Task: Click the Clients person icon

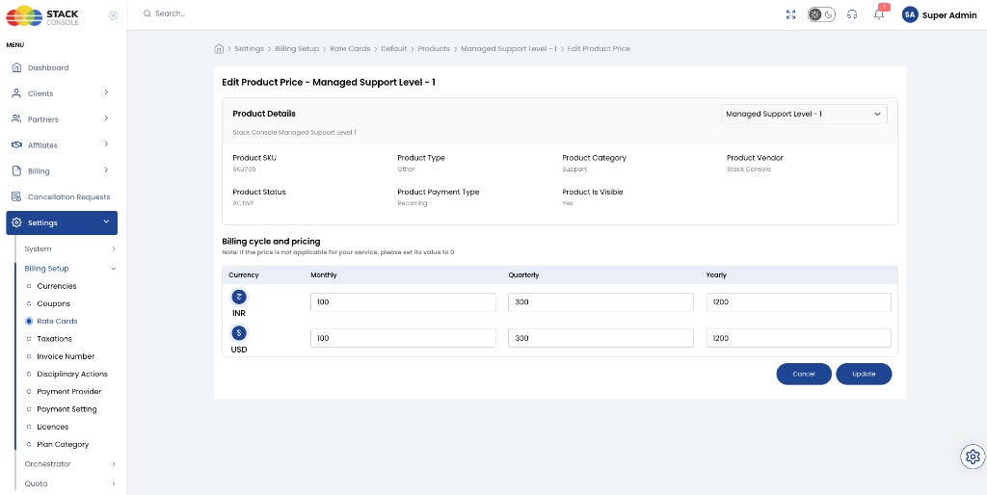Action: click(x=17, y=93)
